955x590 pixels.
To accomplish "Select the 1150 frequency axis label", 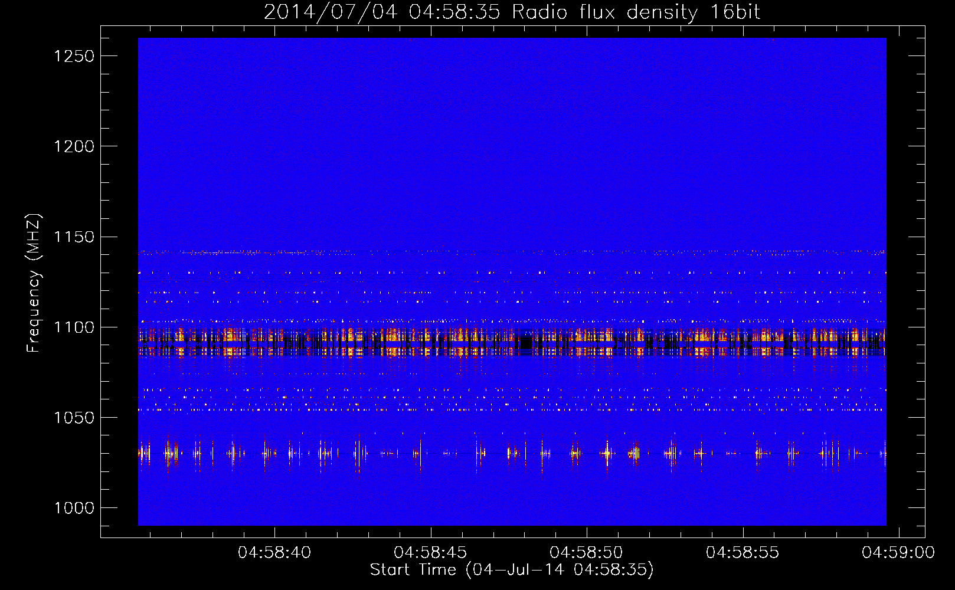I will click(x=74, y=237).
